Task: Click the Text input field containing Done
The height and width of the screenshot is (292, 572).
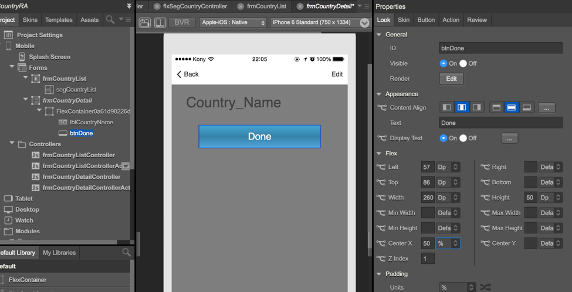Action: [x=500, y=123]
